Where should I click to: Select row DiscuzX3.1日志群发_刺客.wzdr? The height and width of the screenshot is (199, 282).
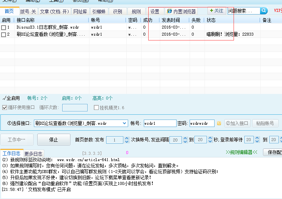tap(141, 27)
